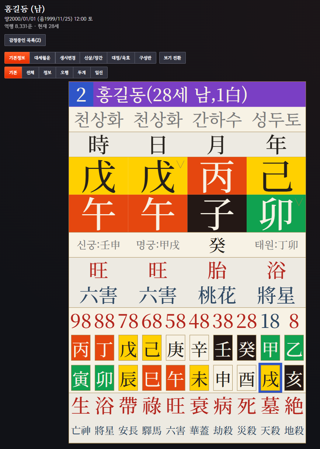
Task: Click the month stem 丙 orange cell
Action: (217, 176)
